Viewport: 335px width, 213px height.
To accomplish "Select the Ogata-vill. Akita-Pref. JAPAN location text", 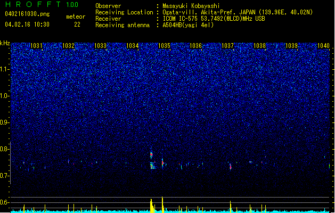I will coord(238,12).
